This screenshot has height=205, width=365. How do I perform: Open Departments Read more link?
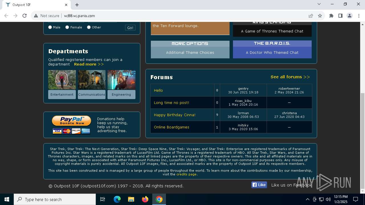pyautogui.click(x=89, y=64)
